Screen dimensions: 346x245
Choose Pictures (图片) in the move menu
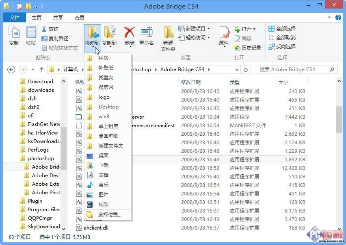(108, 195)
